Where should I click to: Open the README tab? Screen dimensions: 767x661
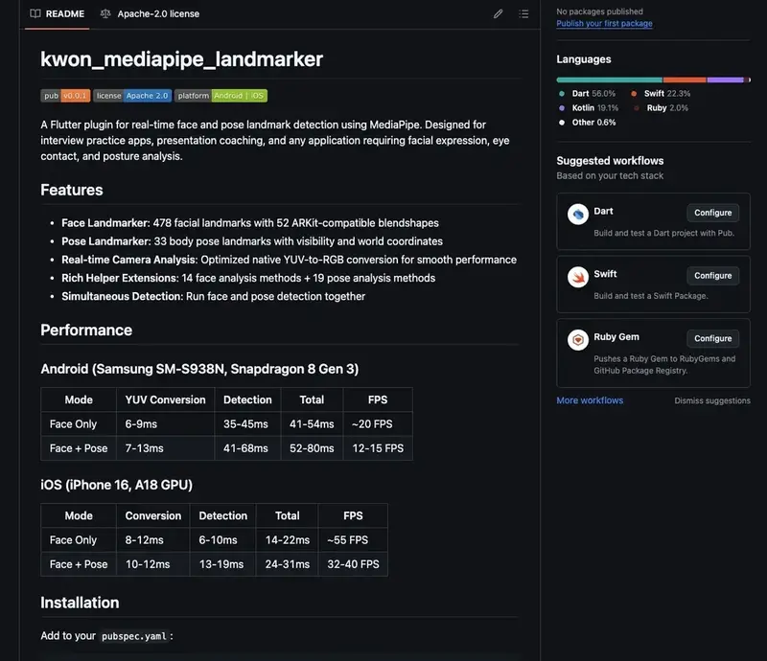pyautogui.click(x=57, y=13)
